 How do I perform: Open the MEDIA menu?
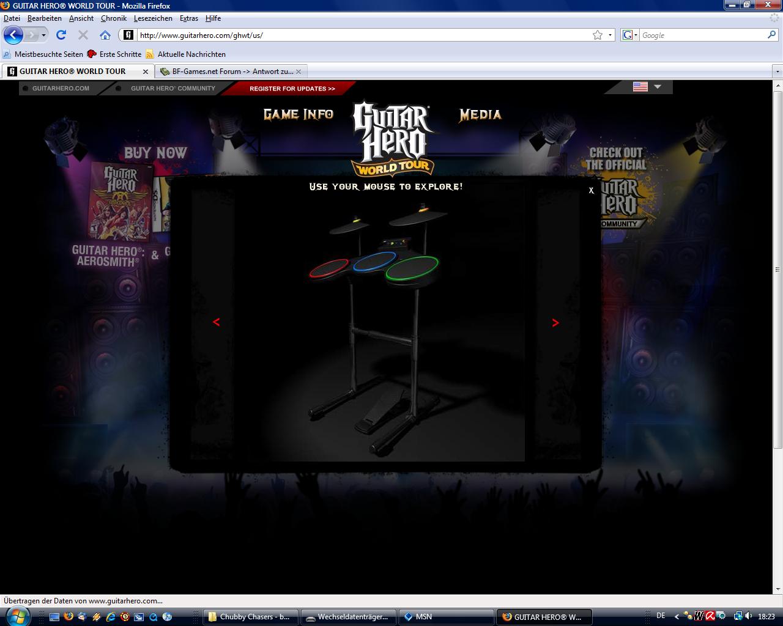480,114
